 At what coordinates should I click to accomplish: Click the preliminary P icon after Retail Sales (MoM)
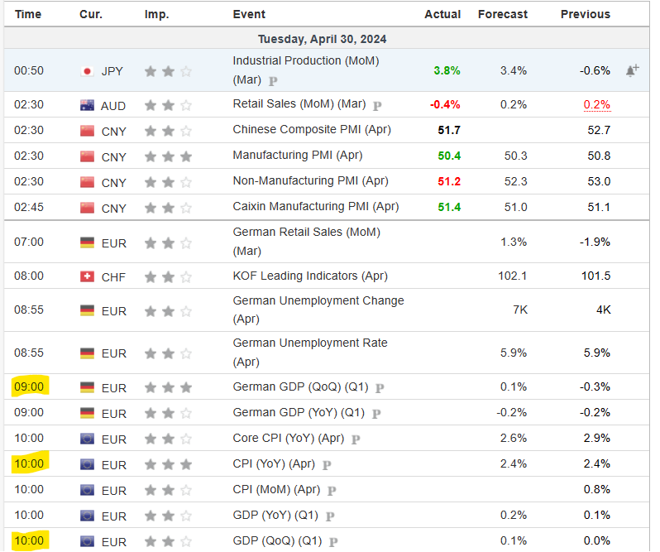point(377,105)
